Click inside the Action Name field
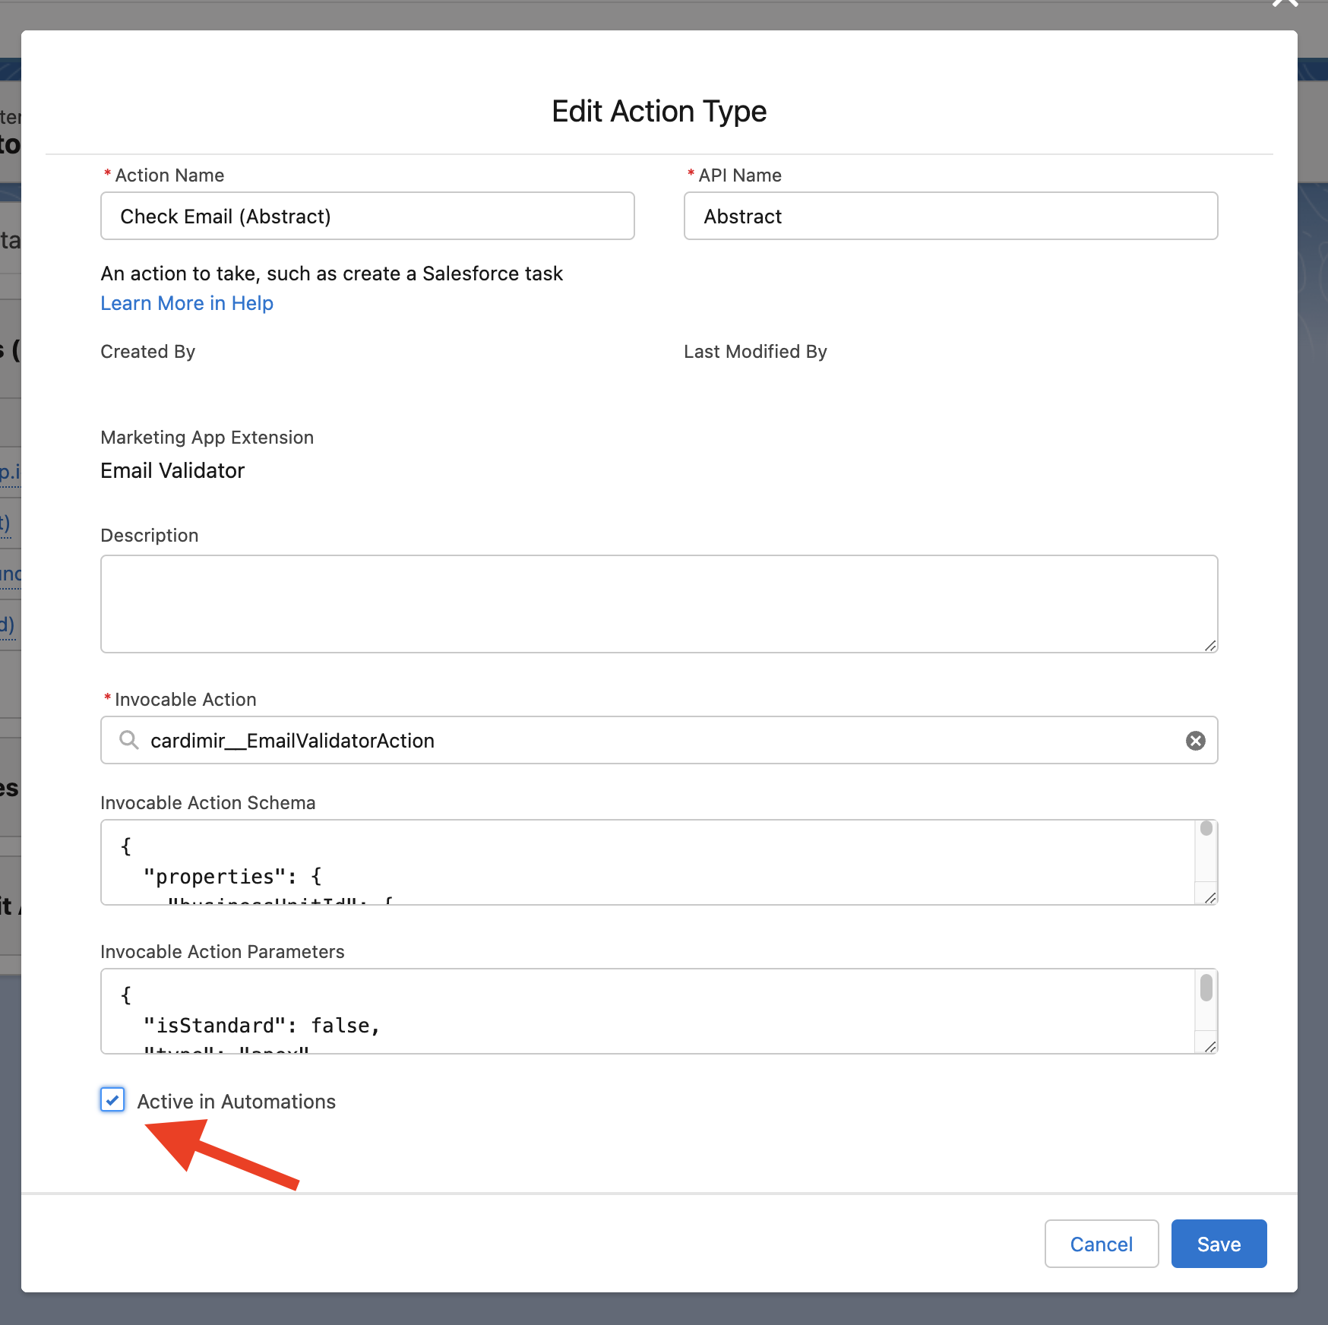 367,216
